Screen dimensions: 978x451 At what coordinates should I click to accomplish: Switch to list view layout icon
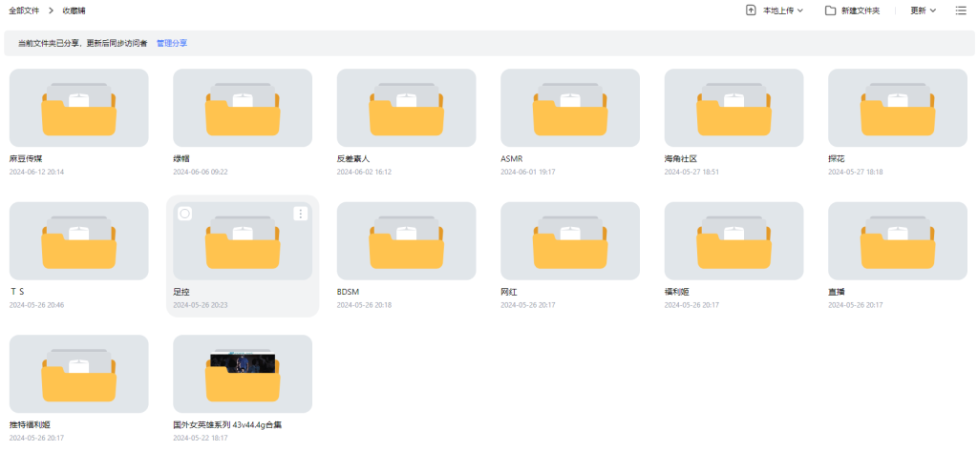961,10
